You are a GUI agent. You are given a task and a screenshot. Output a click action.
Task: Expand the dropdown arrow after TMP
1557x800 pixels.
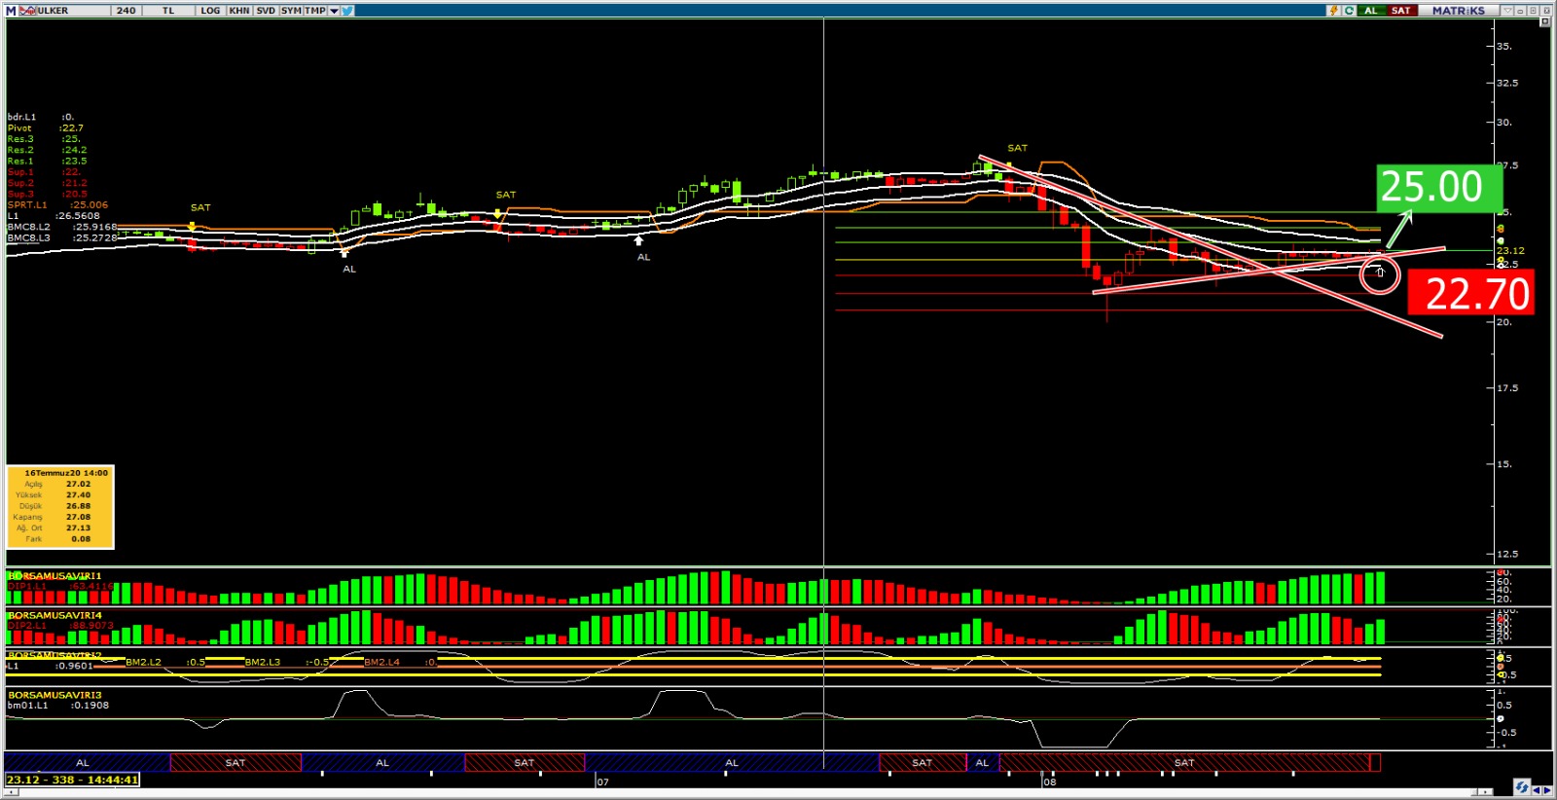coord(334,11)
